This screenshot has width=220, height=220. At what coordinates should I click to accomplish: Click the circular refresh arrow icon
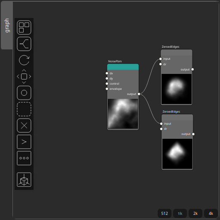(x=24, y=60)
